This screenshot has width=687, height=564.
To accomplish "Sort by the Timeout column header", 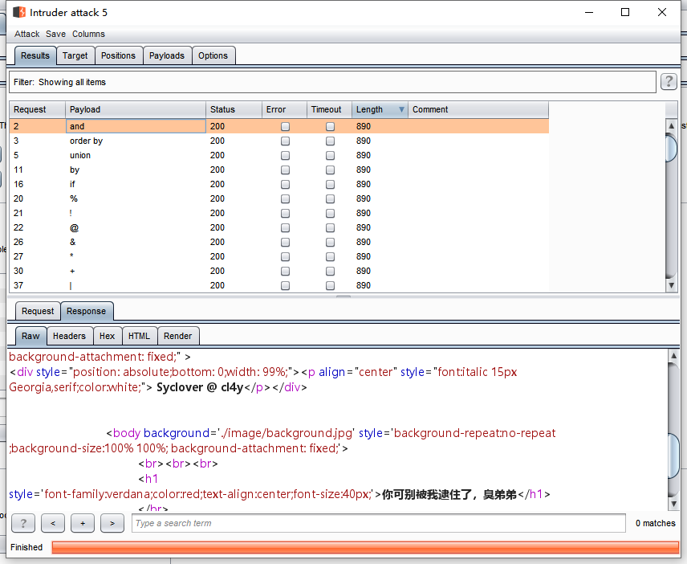I will coord(330,109).
